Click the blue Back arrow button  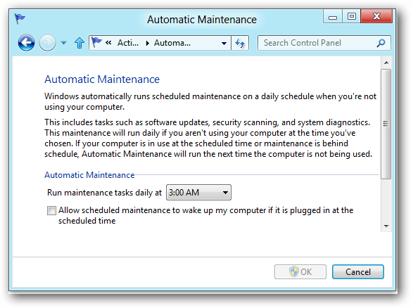coord(26,43)
